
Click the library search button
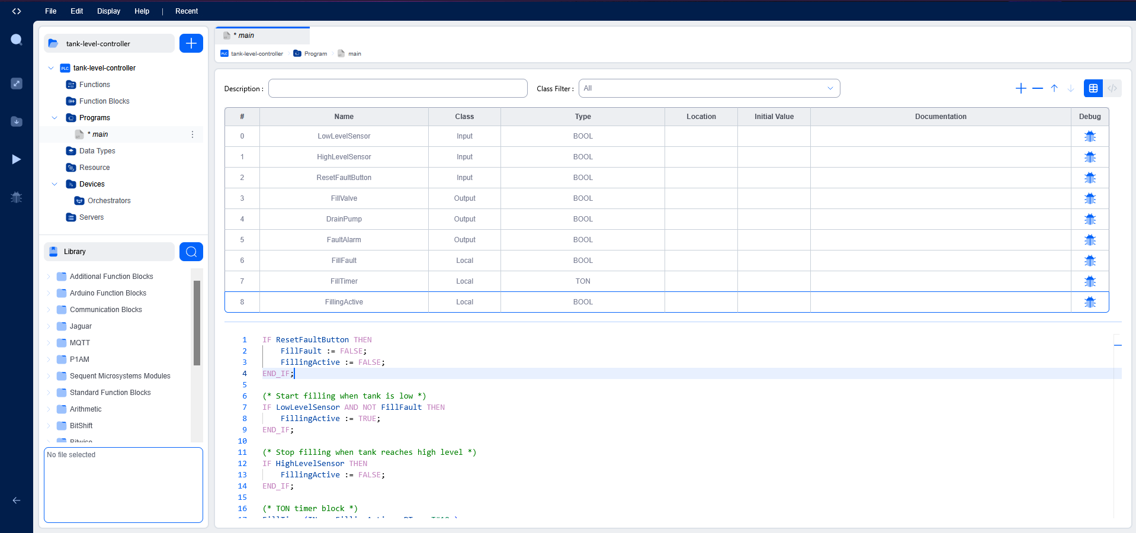[191, 252]
